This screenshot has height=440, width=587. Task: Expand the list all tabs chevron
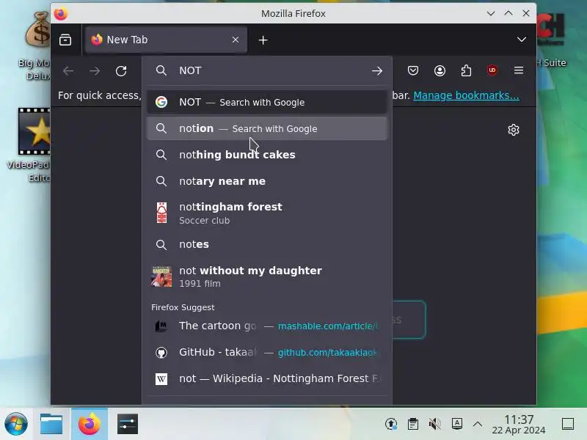[522, 40]
